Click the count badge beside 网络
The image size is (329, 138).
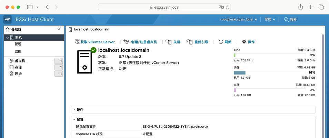pos(59,74)
